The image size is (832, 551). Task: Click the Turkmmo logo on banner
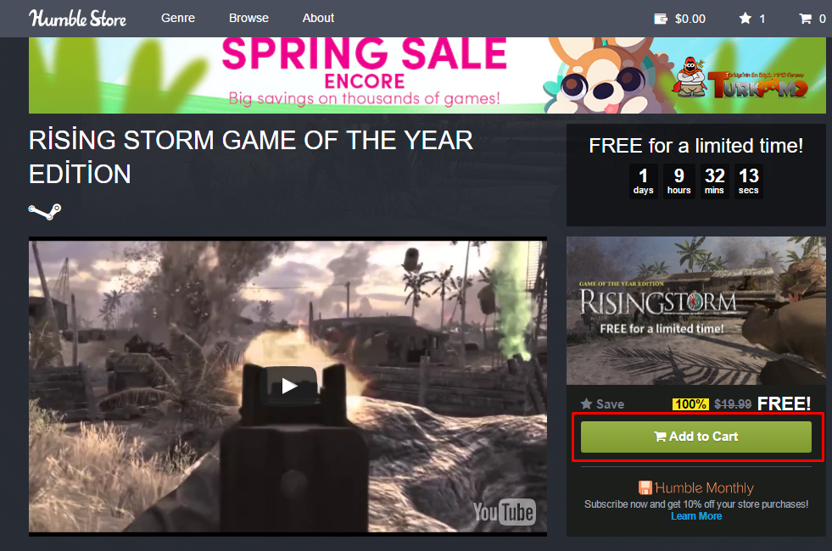[x=742, y=80]
